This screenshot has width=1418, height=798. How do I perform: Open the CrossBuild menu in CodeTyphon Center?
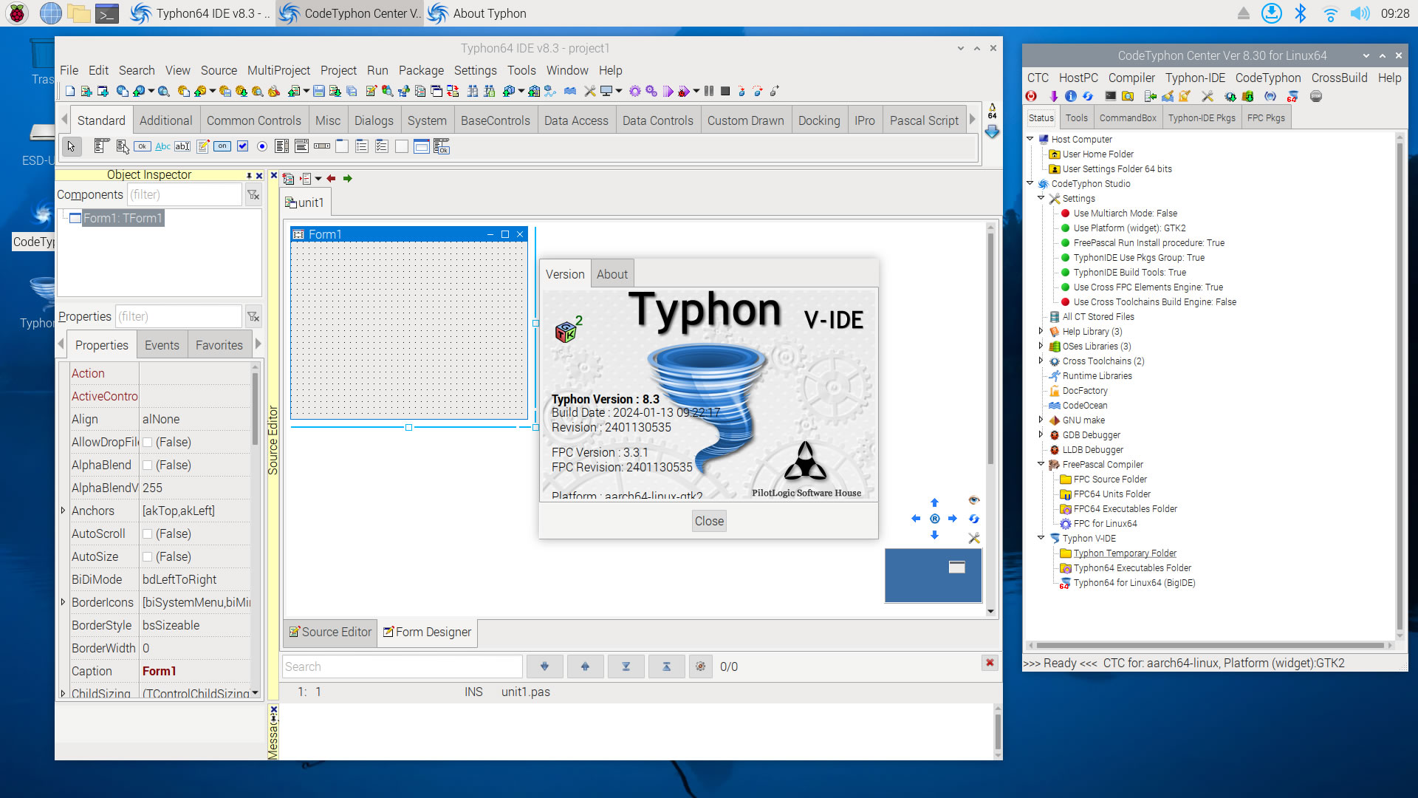click(x=1339, y=78)
